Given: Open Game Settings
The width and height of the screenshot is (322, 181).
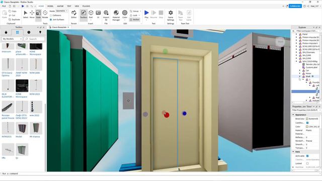Looking at the screenshot, I should (x=171, y=15).
